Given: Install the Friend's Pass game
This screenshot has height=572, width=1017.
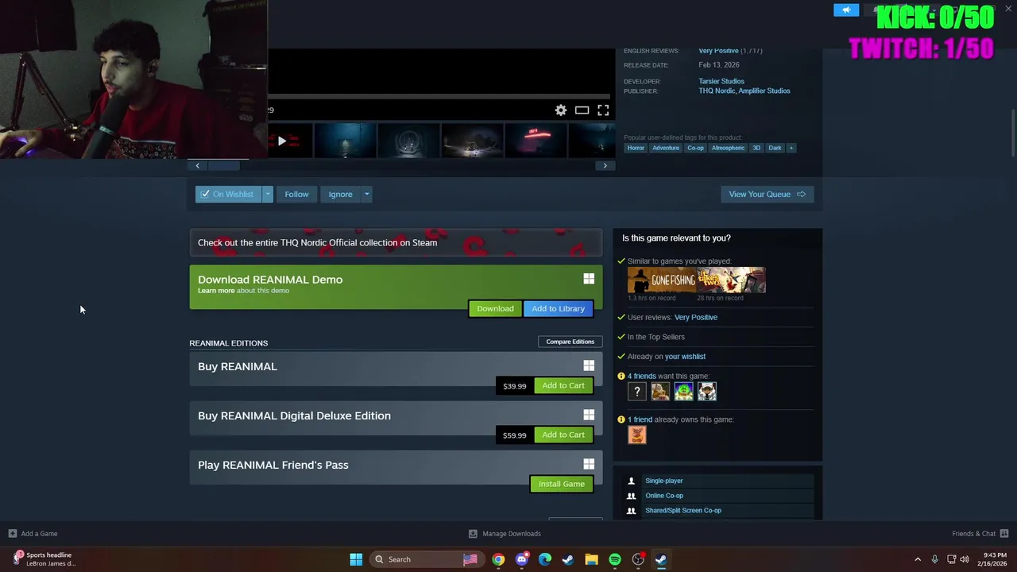Looking at the screenshot, I should pos(561,484).
